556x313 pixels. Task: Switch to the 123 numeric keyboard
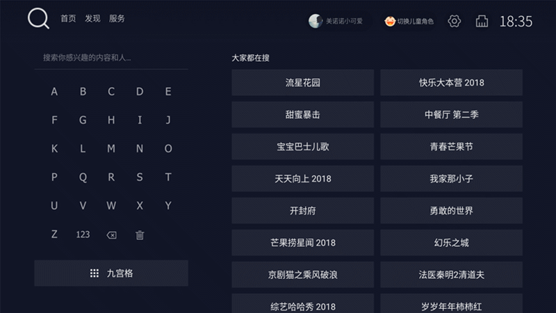(x=83, y=234)
